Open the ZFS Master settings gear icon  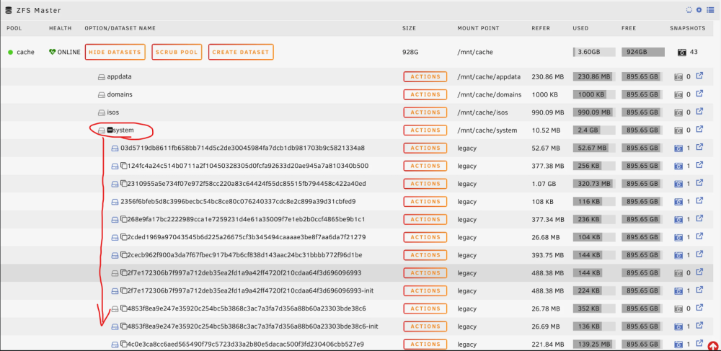click(x=699, y=9)
